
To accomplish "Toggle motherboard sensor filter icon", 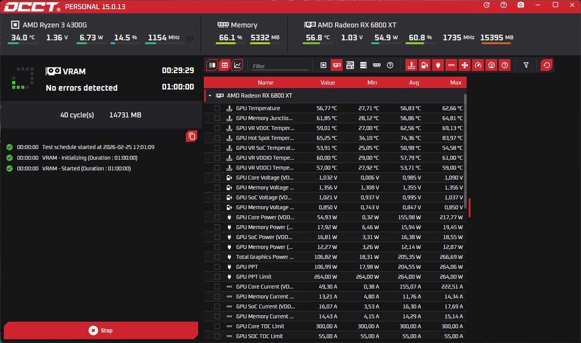I will point(350,65).
